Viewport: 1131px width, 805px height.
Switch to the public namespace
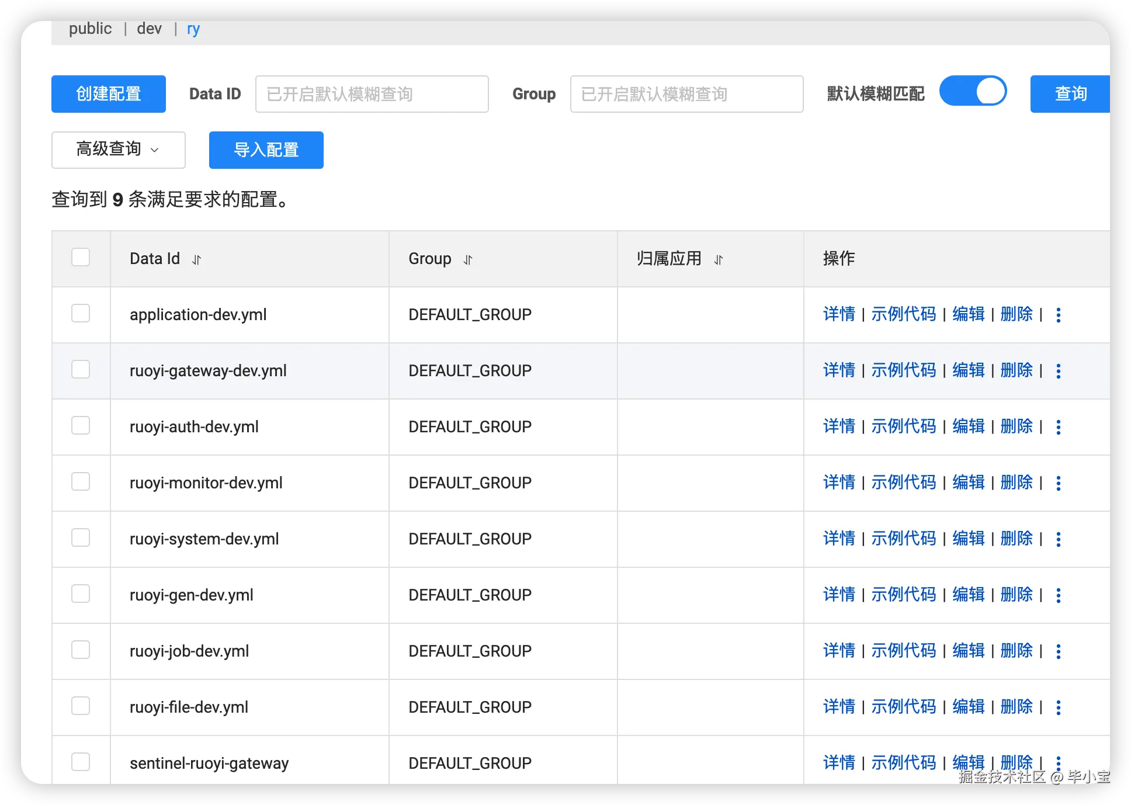click(x=90, y=28)
